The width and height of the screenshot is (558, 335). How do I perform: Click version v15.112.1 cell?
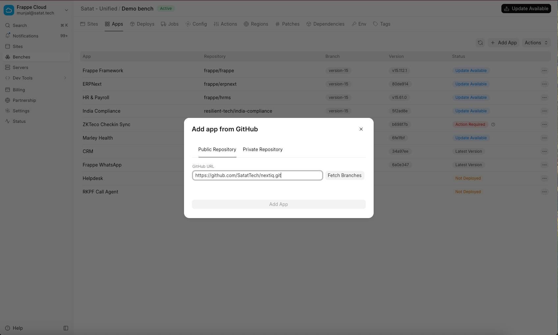(x=399, y=71)
